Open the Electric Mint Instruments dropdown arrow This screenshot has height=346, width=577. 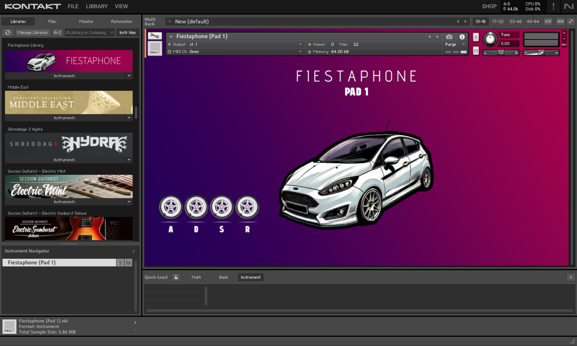point(129,202)
